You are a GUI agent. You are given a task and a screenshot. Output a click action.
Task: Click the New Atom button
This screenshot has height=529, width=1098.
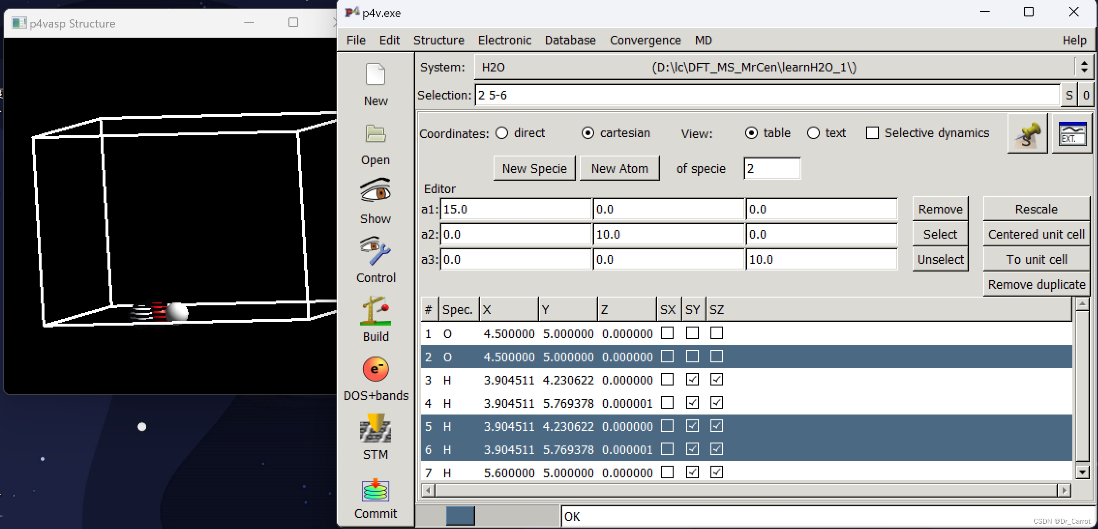[x=619, y=169]
